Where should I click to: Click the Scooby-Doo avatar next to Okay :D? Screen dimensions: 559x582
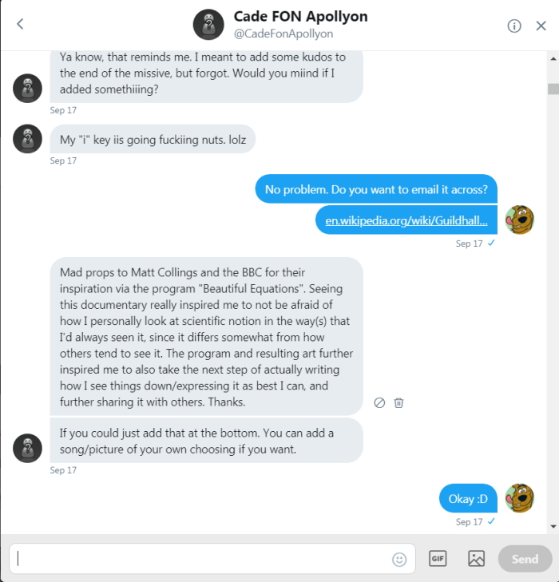point(520,498)
